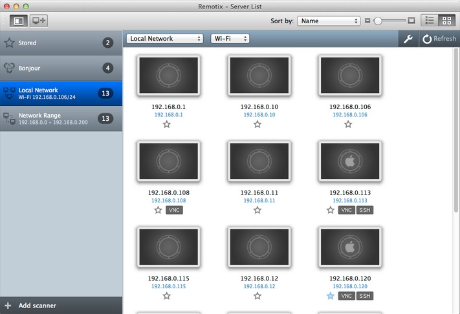This screenshot has height=314, width=460.
Task: Switch to list view layout
Action: point(430,21)
